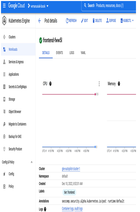This screenshot has height=212, width=140.
Task: Expand the wmarusiak-book project selector
Action: coord(38,6)
